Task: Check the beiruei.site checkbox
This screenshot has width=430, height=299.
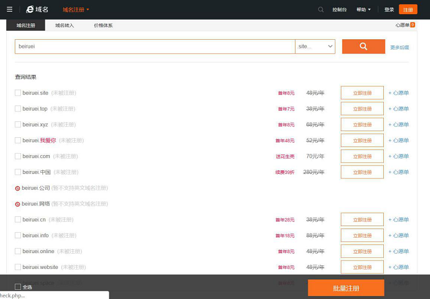Action: (x=18, y=93)
